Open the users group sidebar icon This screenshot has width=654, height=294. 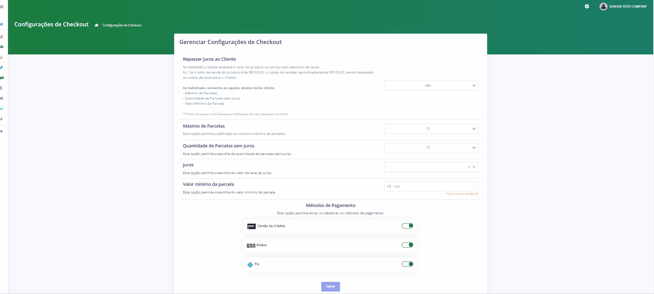1,46
